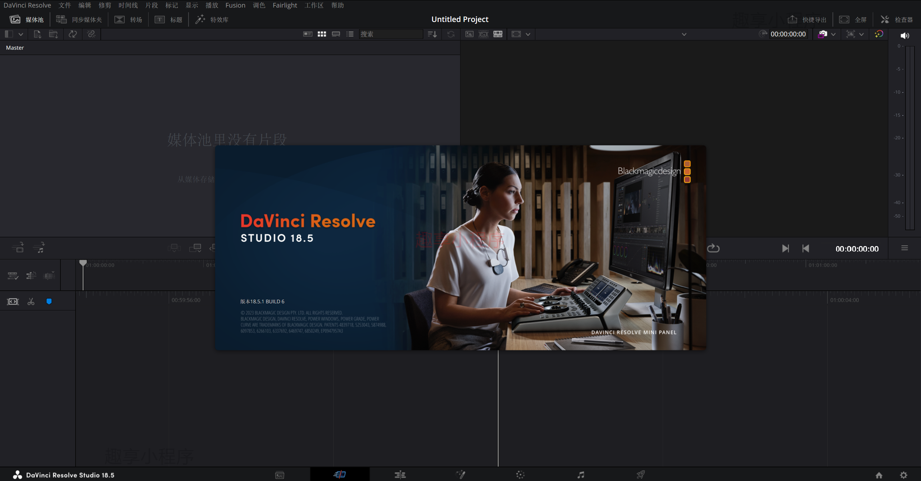Switch to the Edit page
The width and height of the screenshot is (921, 481).
[x=400, y=475]
